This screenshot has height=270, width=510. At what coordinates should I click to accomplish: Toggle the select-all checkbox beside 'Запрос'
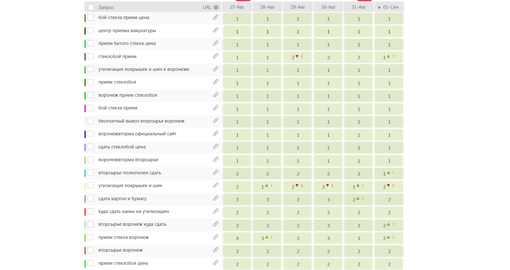pyautogui.click(x=91, y=7)
